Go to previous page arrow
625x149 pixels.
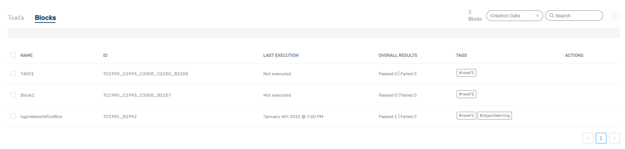coord(588,138)
